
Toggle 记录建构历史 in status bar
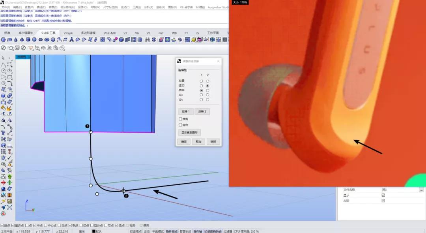click(213, 231)
